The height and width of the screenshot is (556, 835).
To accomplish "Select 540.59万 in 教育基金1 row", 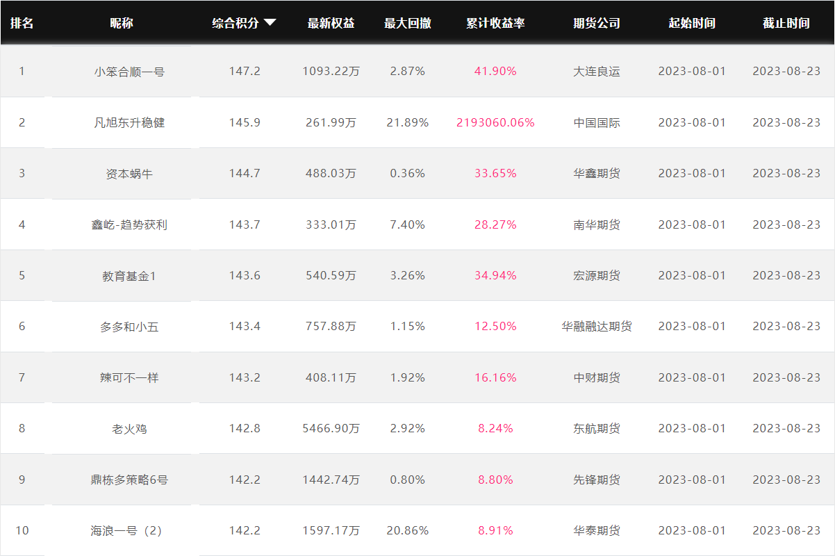I will click(331, 275).
